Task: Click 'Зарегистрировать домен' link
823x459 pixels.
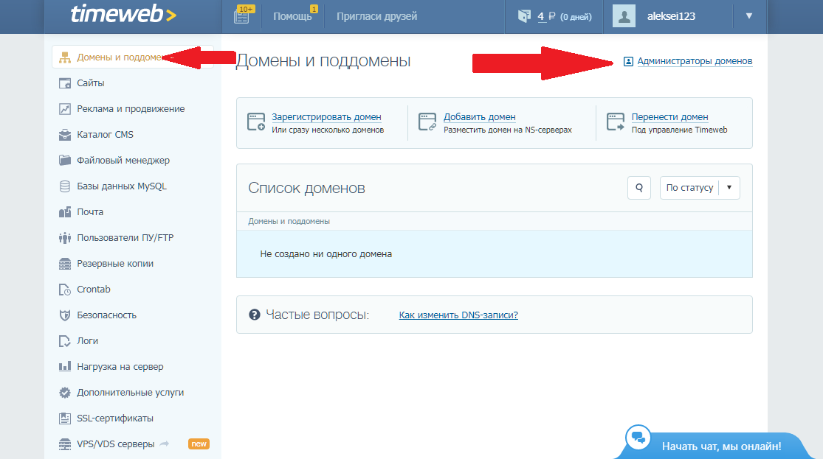Action: (326, 116)
